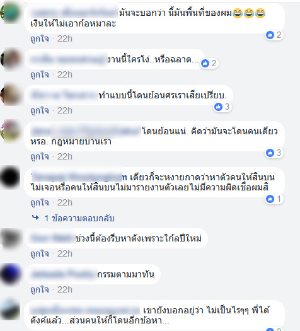The width and height of the screenshot is (300, 331).
Task: Open the single like reaction on the 'เดียวก็จะหงายกาด' comment
Action: pos(274,199)
